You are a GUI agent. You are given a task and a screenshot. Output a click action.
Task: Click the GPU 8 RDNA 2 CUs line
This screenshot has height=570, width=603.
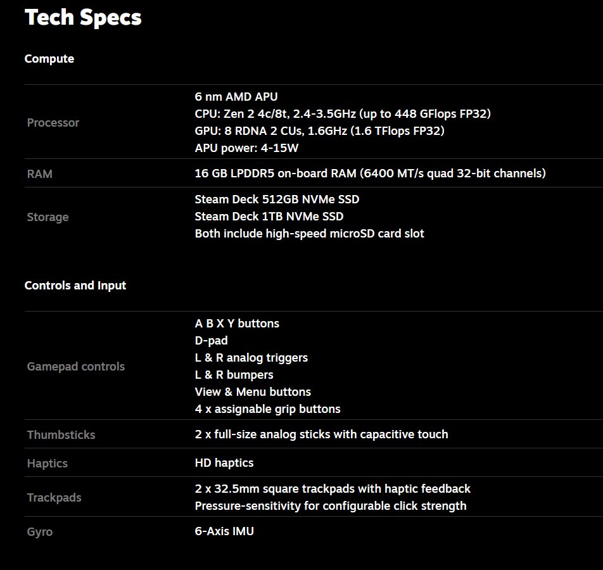click(319, 131)
